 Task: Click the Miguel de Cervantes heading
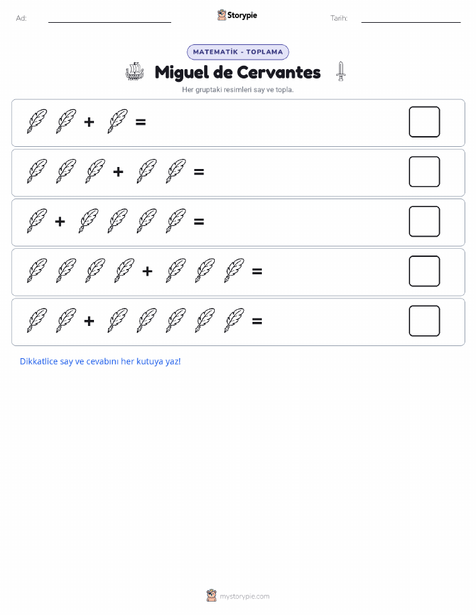(x=238, y=72)
